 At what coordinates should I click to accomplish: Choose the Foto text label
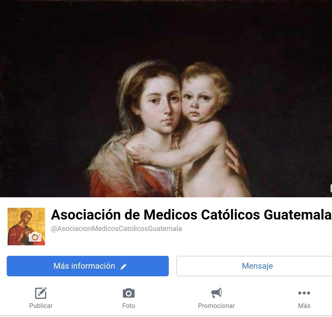[128, 306]
